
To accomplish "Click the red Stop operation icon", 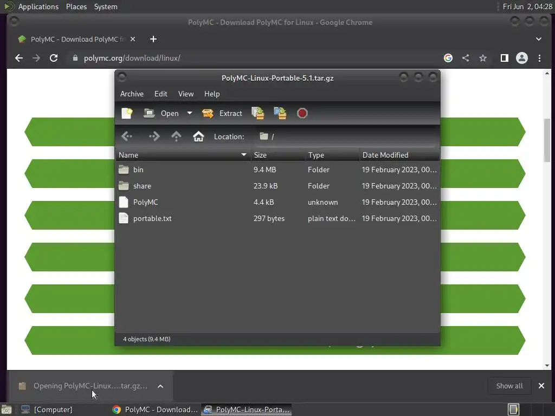I will click(x=302, y=113).
